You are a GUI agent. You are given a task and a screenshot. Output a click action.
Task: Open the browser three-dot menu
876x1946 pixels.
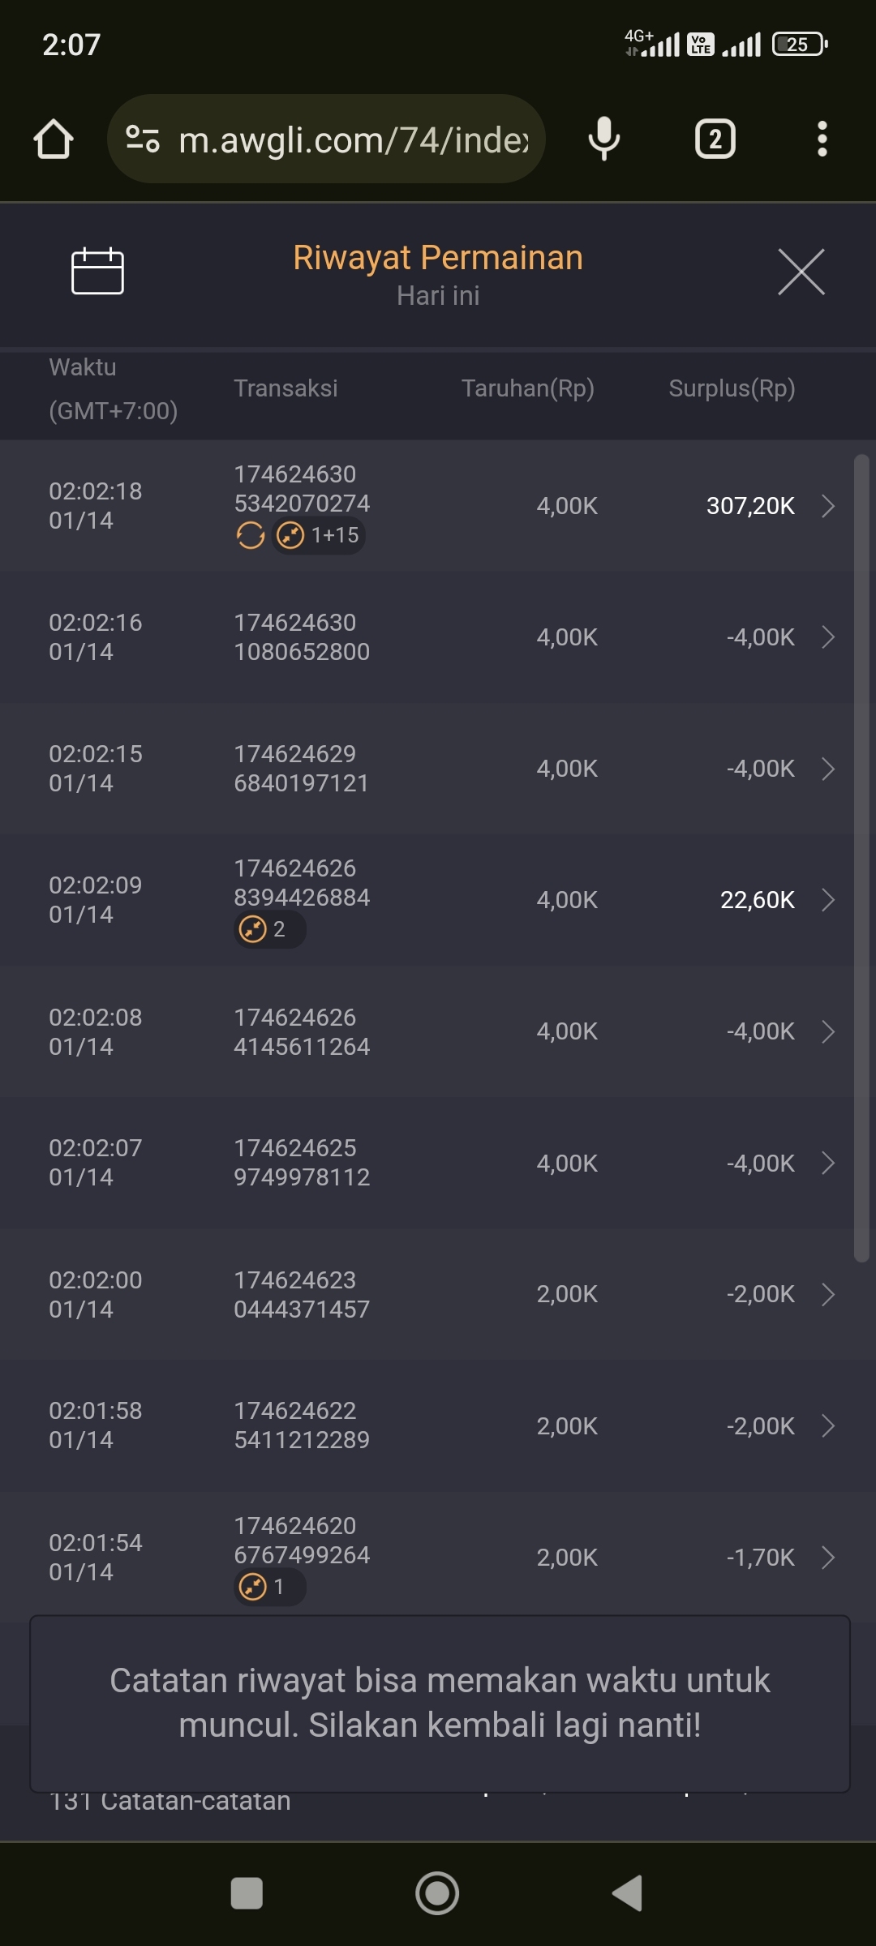point(822,139)
